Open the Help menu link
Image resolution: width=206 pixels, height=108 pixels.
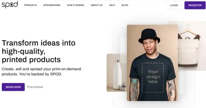click(112, 5)
